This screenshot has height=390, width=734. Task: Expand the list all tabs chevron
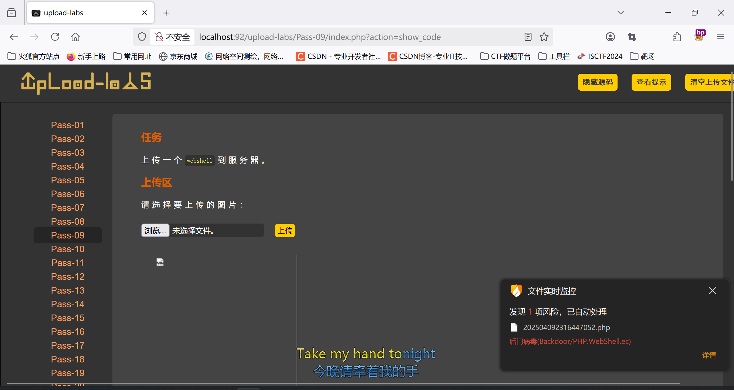pyautogui.click(x=621, y=13)
